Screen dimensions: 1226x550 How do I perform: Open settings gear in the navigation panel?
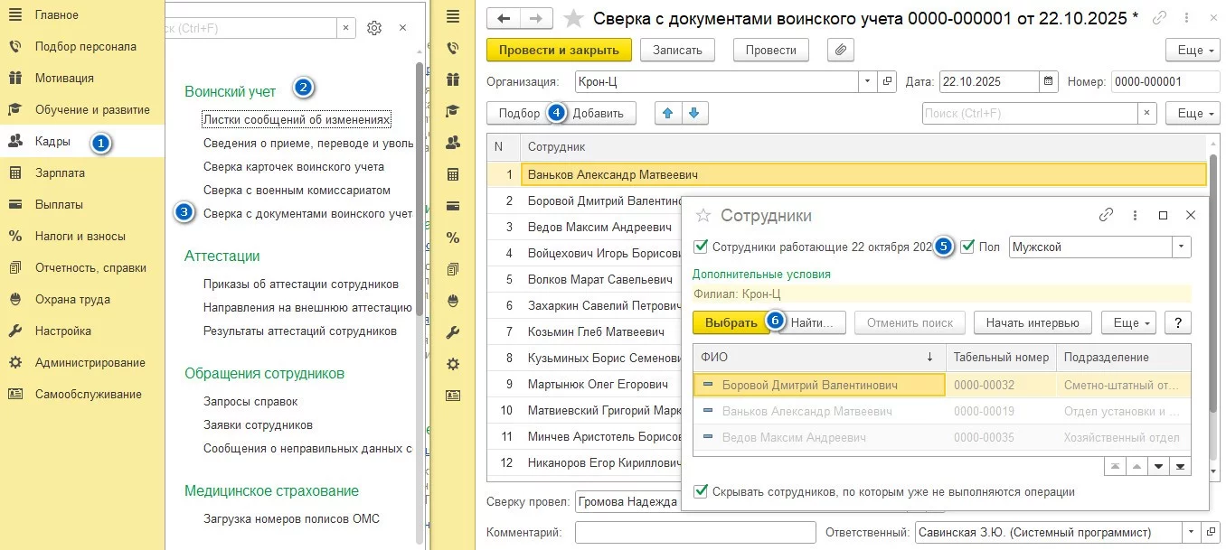point(374,28)
